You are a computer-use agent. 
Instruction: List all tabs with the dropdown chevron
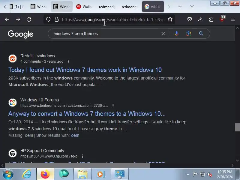tap(192, 7)
